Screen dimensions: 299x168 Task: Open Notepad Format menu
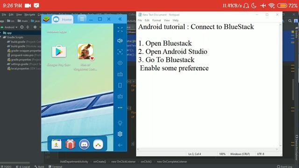click(x=157, y=20)
